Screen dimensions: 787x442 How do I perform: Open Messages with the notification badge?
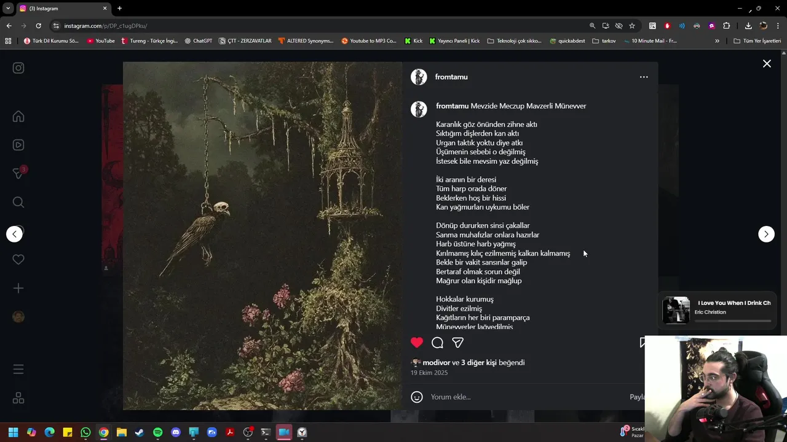coord(18,173)
